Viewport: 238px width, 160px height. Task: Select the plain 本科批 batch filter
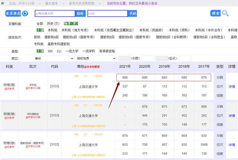pyautogui.click(x=52, y=30)
